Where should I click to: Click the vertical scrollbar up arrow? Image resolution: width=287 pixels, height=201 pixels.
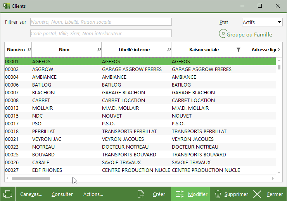click(x=279, y=60)
